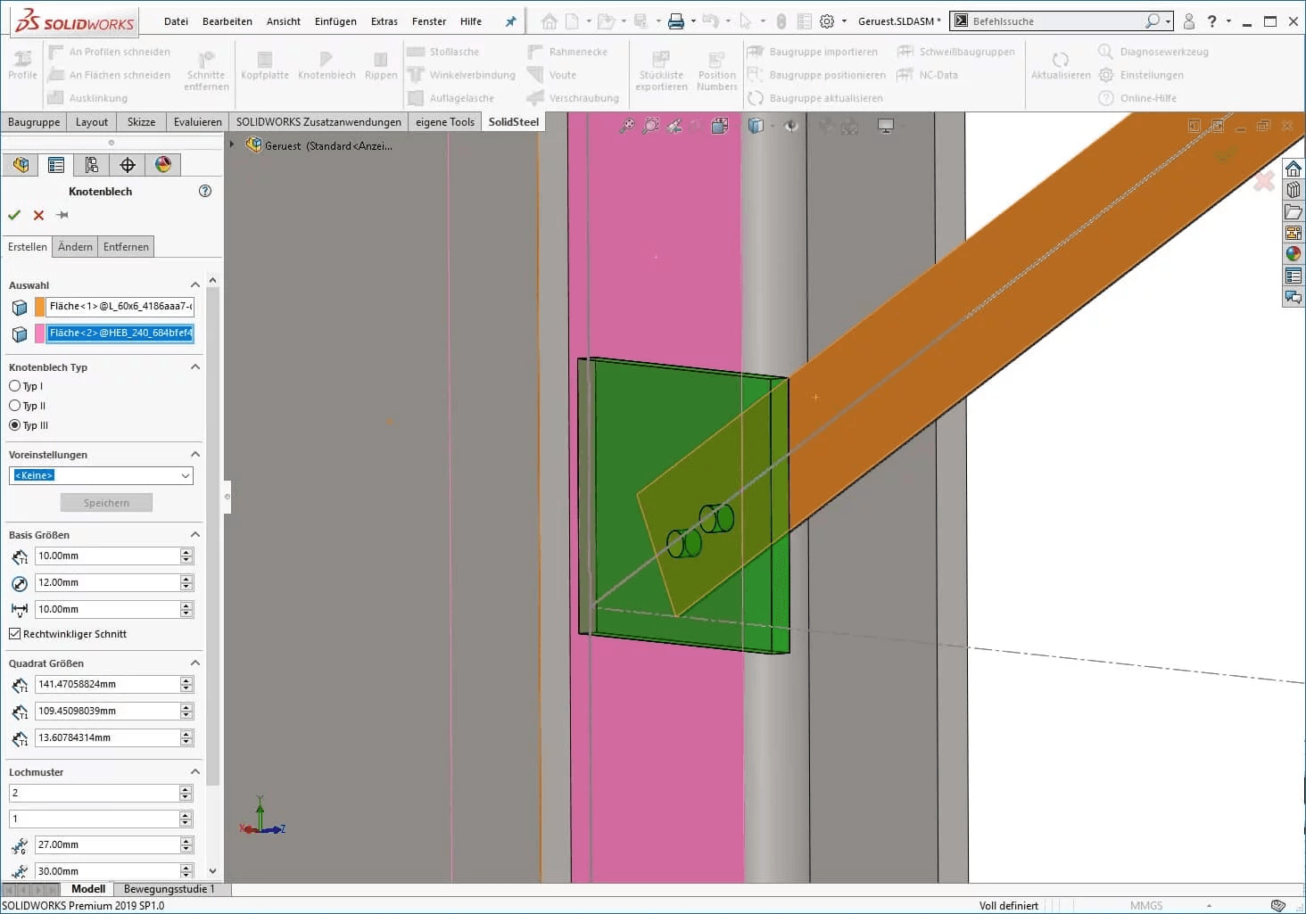
Task: Pin the Knotenblech property panel
Action: (62, 215)
